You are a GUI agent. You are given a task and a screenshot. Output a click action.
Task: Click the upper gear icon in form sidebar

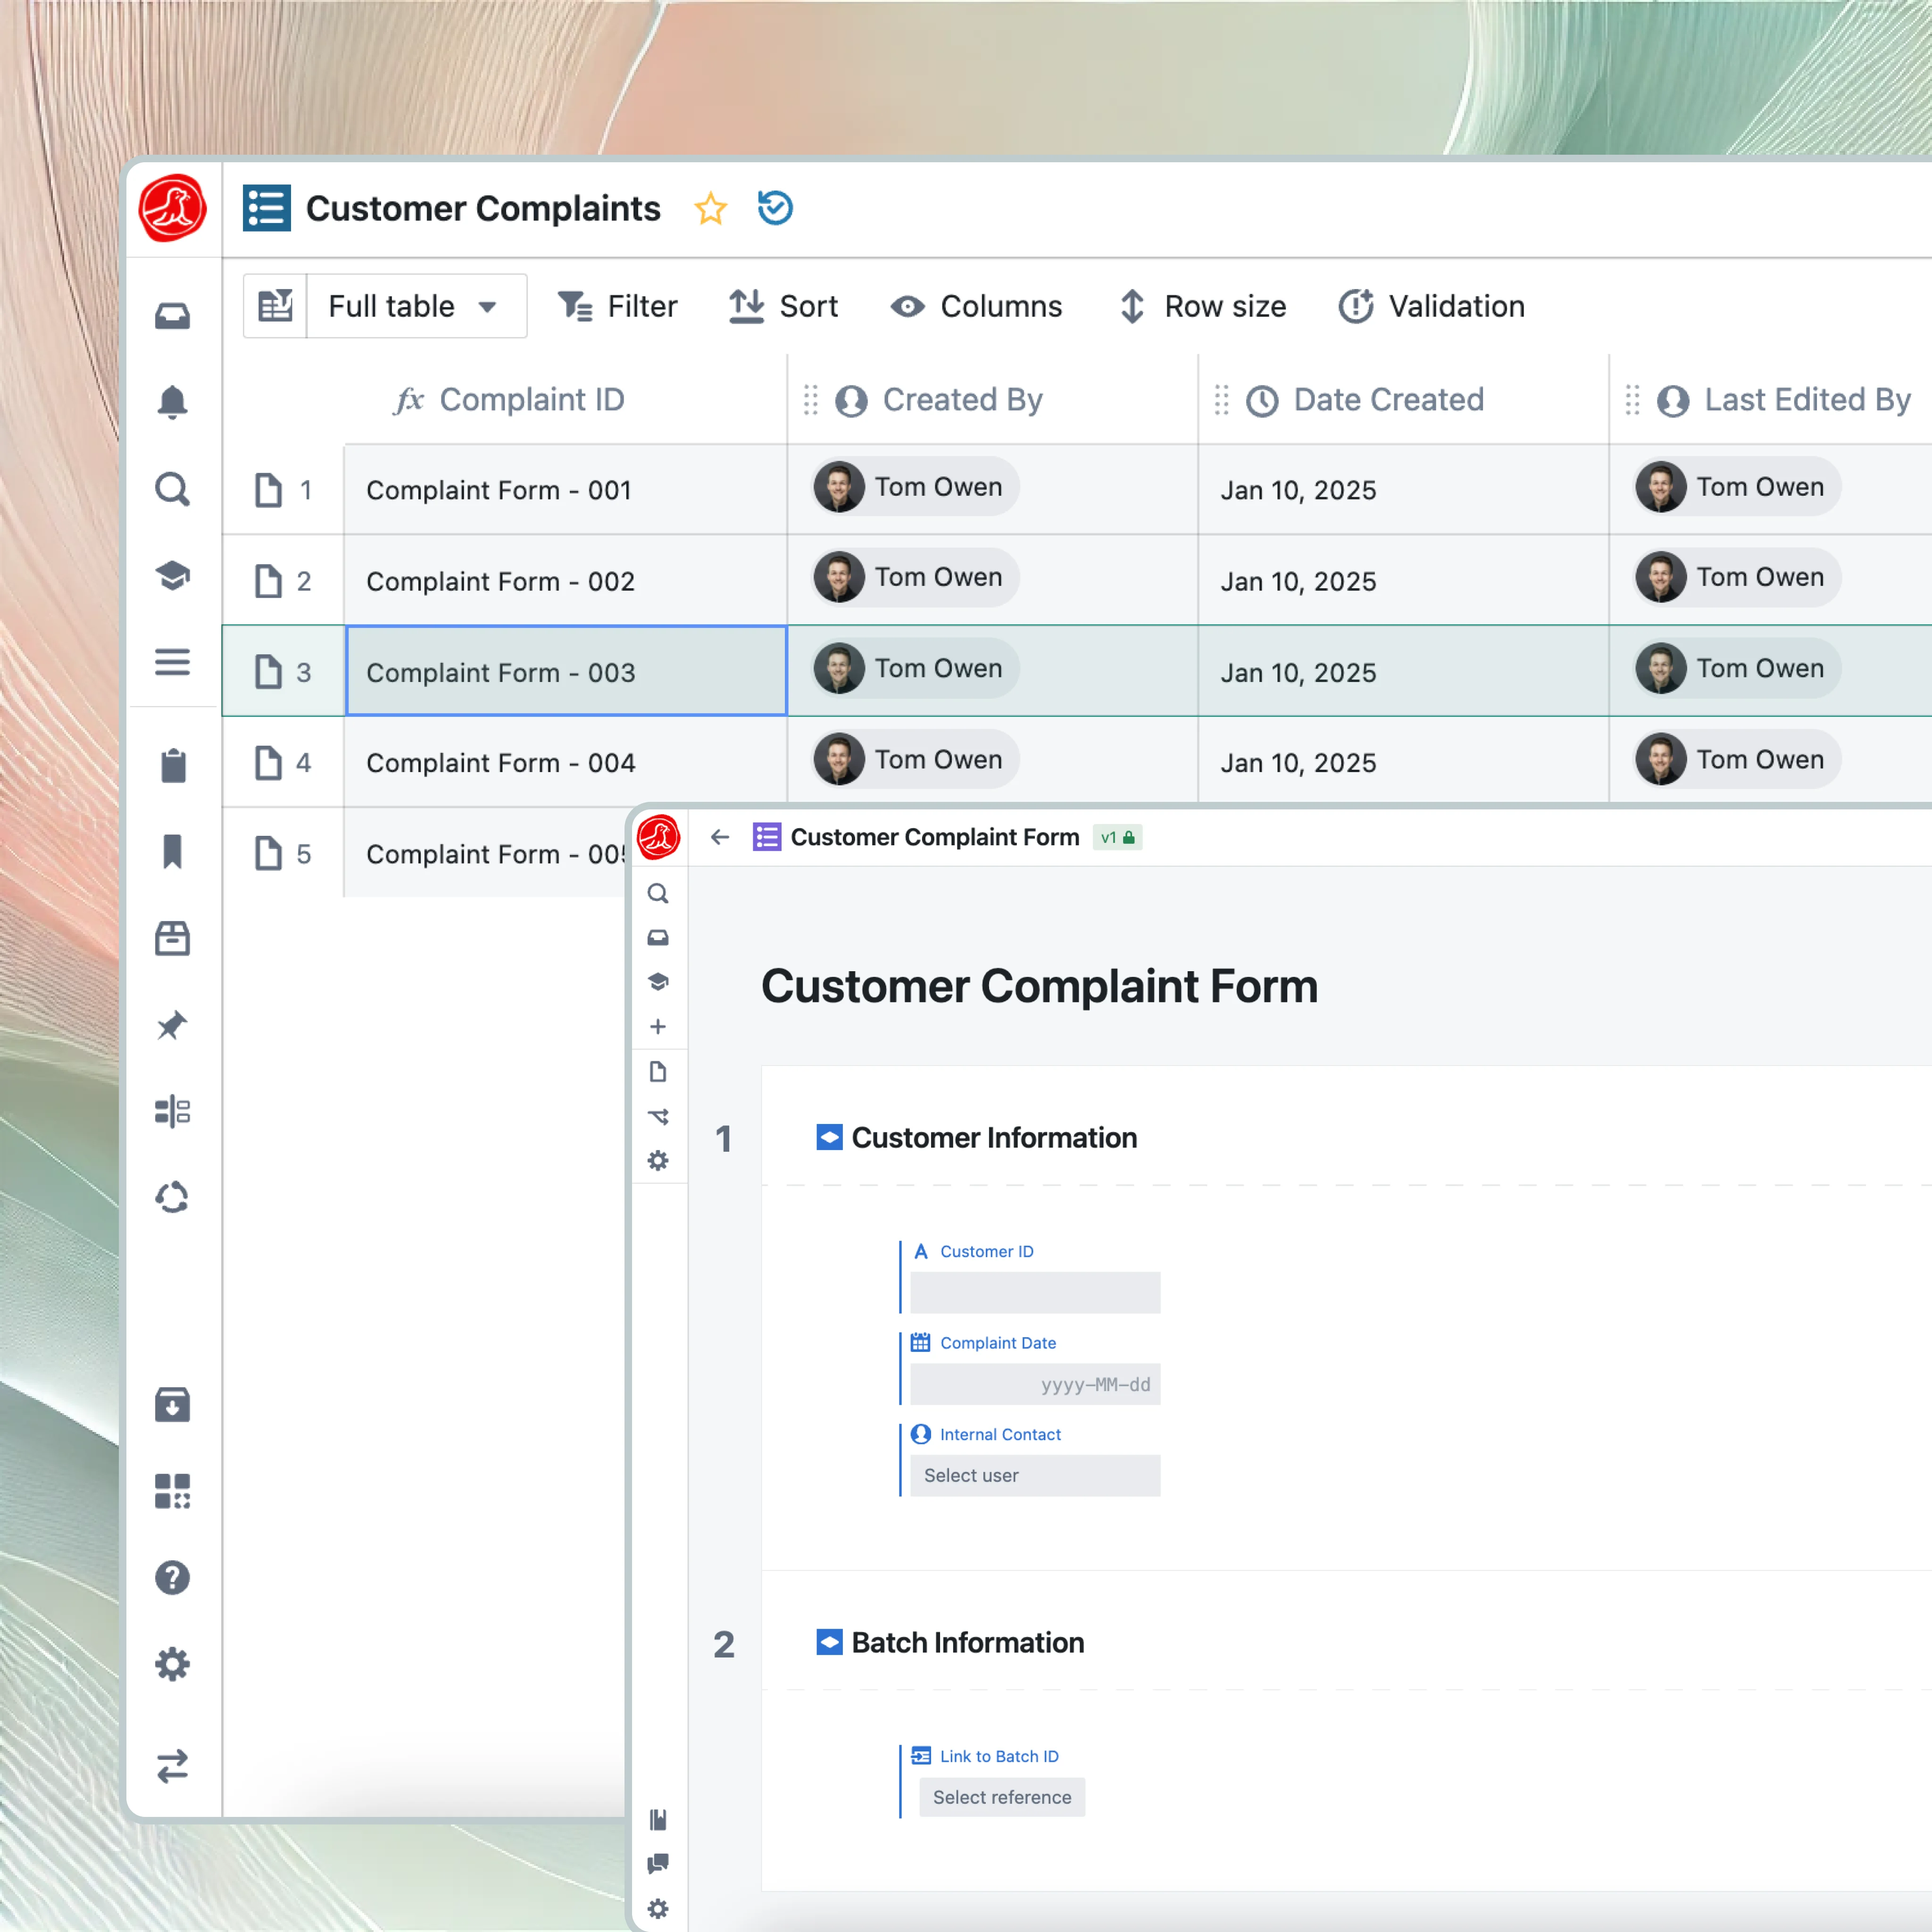click(658, 1161)
